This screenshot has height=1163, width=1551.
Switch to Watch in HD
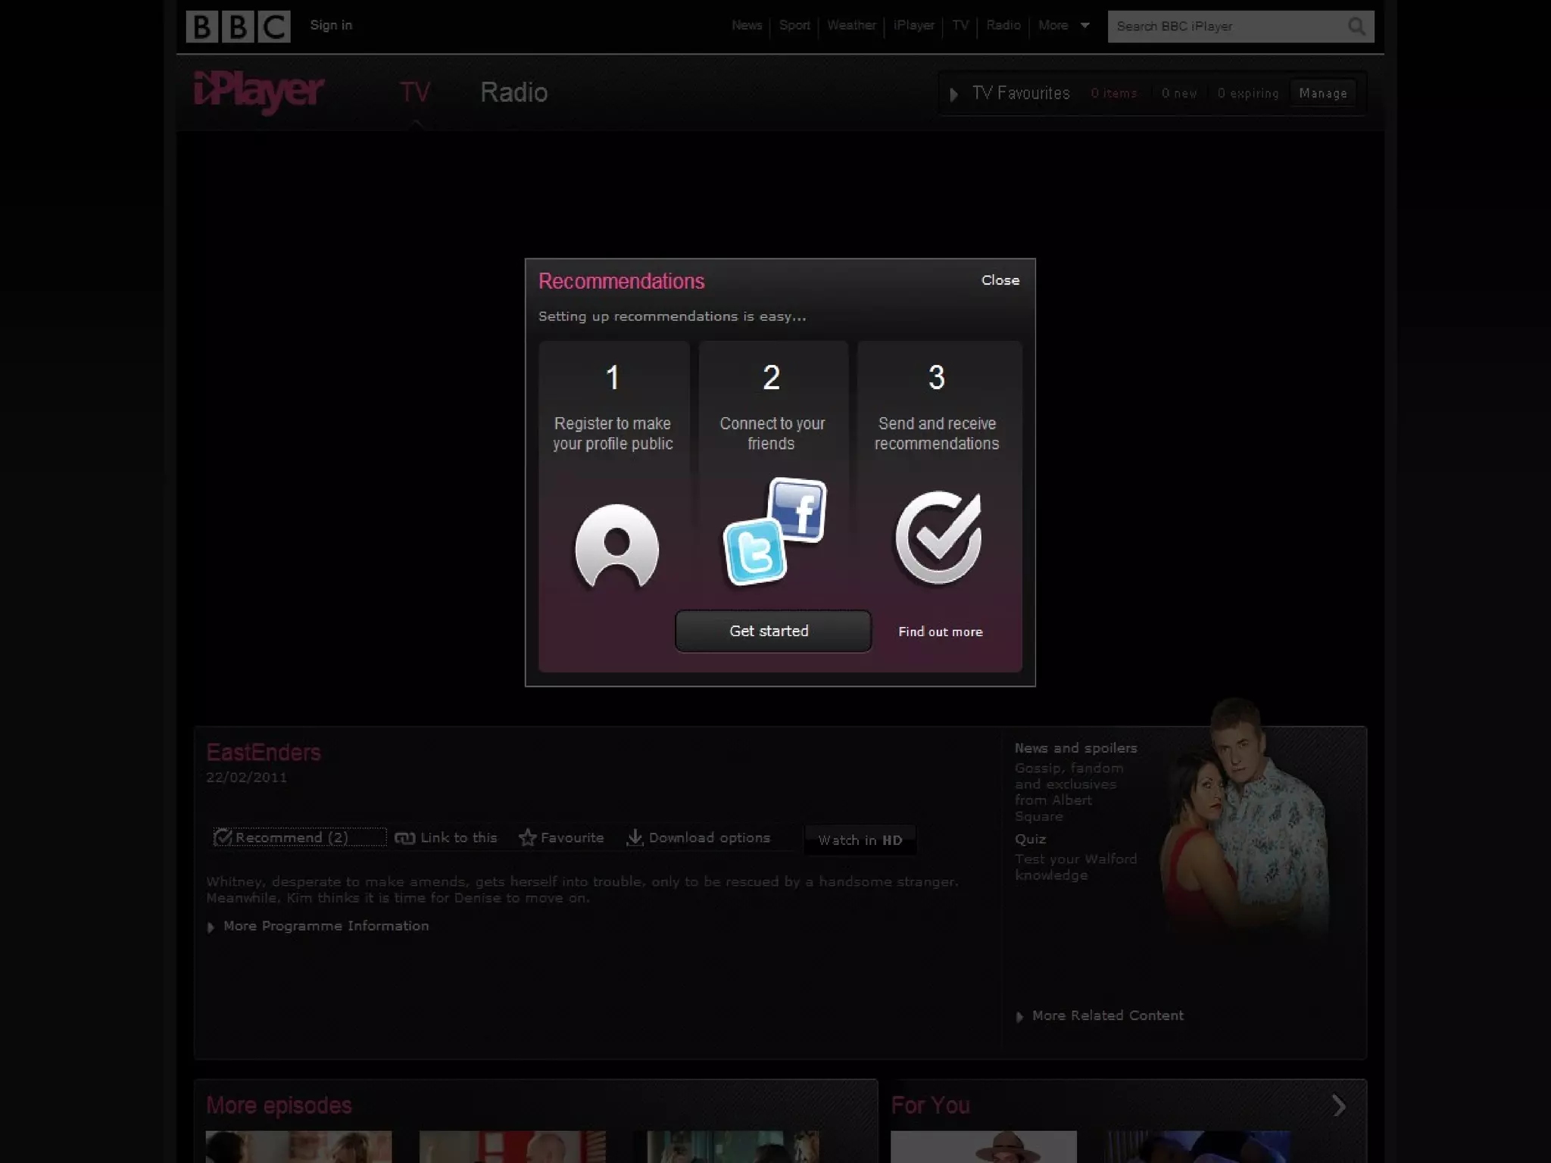point(860,840)
